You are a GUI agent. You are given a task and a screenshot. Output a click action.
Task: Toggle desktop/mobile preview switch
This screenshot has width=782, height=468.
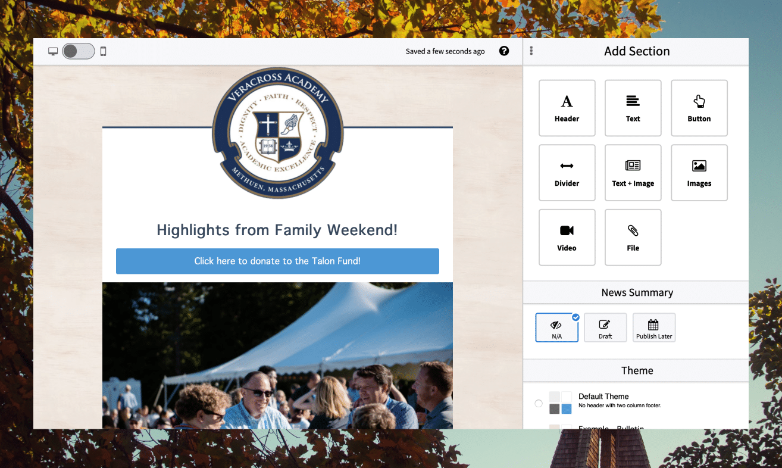[x=79, y=51]
